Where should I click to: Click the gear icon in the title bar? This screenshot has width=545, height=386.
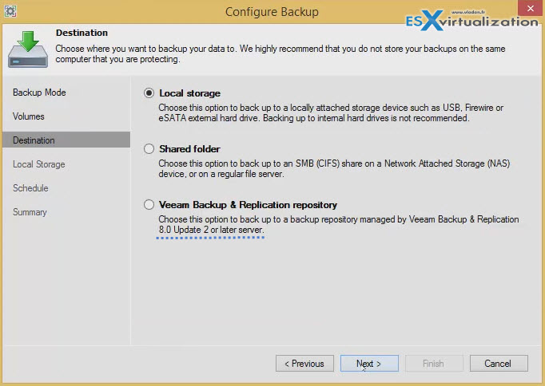pos(10,11)
